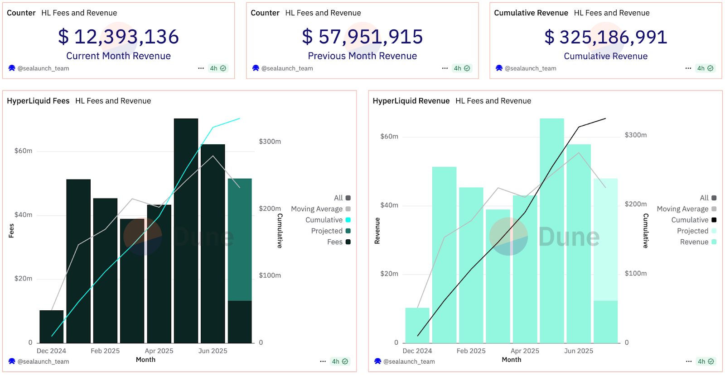Screen dimensions: 725x375
Task: Toggle All series in Revenue chart legend
Action: [708, 198]
